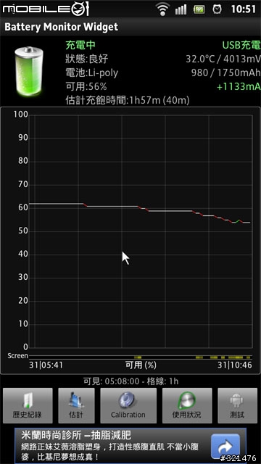261x464 pixels.
Task: Tap the 充電中 charging status text
Action: [x=80, y=45]
